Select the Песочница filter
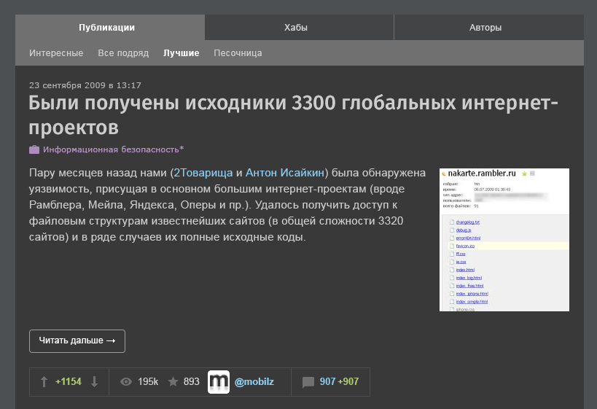Screen dimensions: 597x409 [x=238, y=53]
